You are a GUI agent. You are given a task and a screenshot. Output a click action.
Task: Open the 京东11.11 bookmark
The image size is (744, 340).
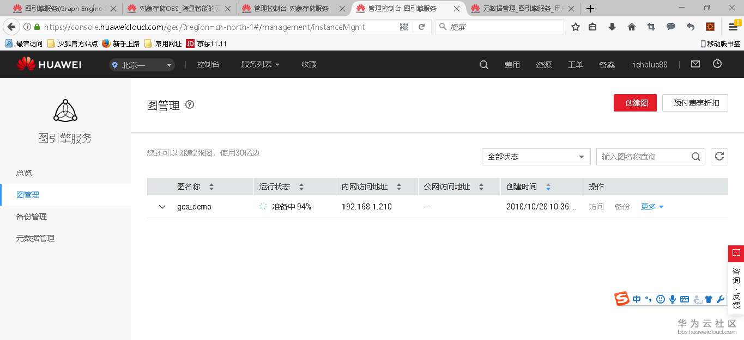(x=207, y=44)
